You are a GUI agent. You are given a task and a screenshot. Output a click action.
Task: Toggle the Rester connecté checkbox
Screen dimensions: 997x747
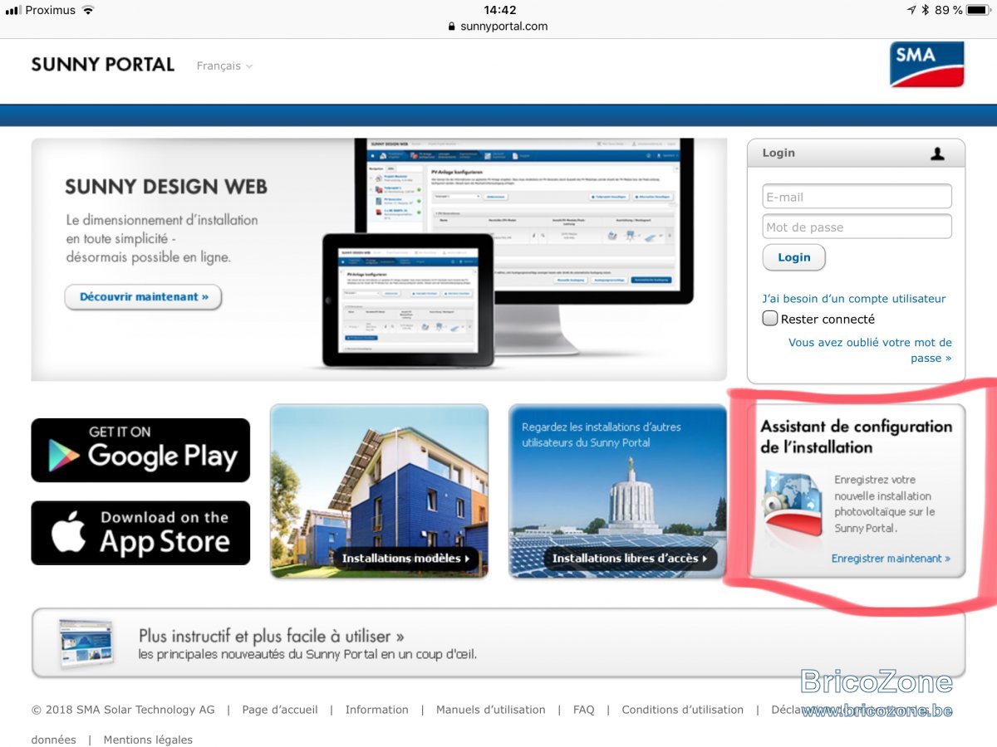770,319
